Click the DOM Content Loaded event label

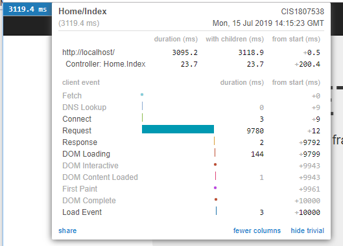click(101, 177)
